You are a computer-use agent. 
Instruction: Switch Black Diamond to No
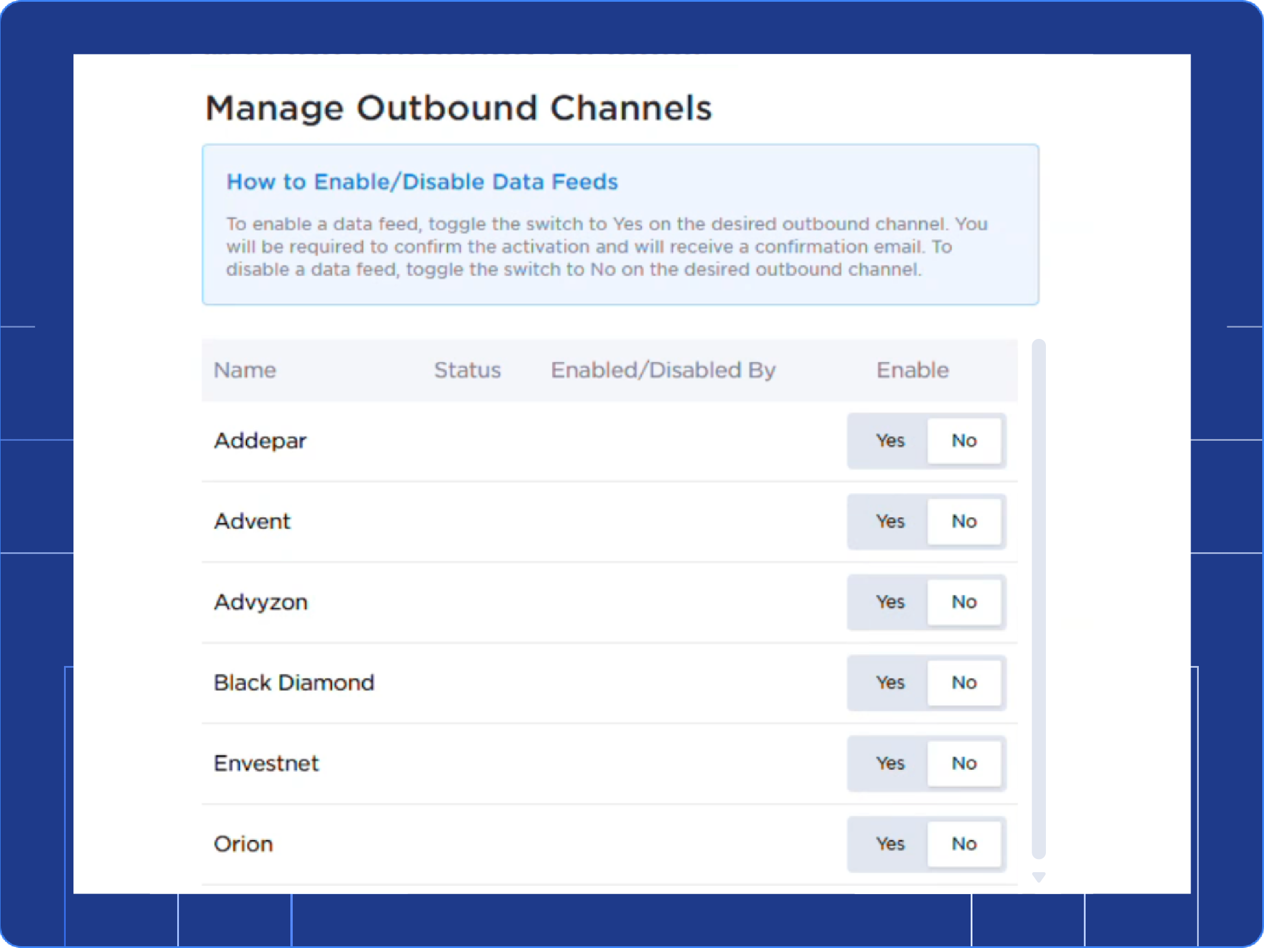(965, 683)
